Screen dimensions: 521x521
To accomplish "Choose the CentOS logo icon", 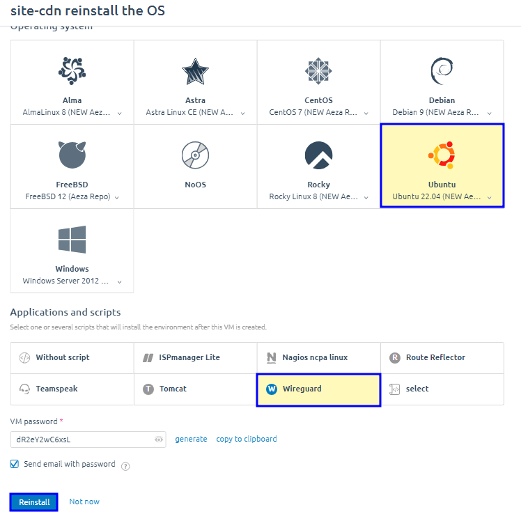I will click(x=318, y=70).
